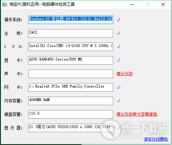The width and height of the screenshot is (172, 145).
Task: Click the empty sound card field
Action: tap(71, 74)
